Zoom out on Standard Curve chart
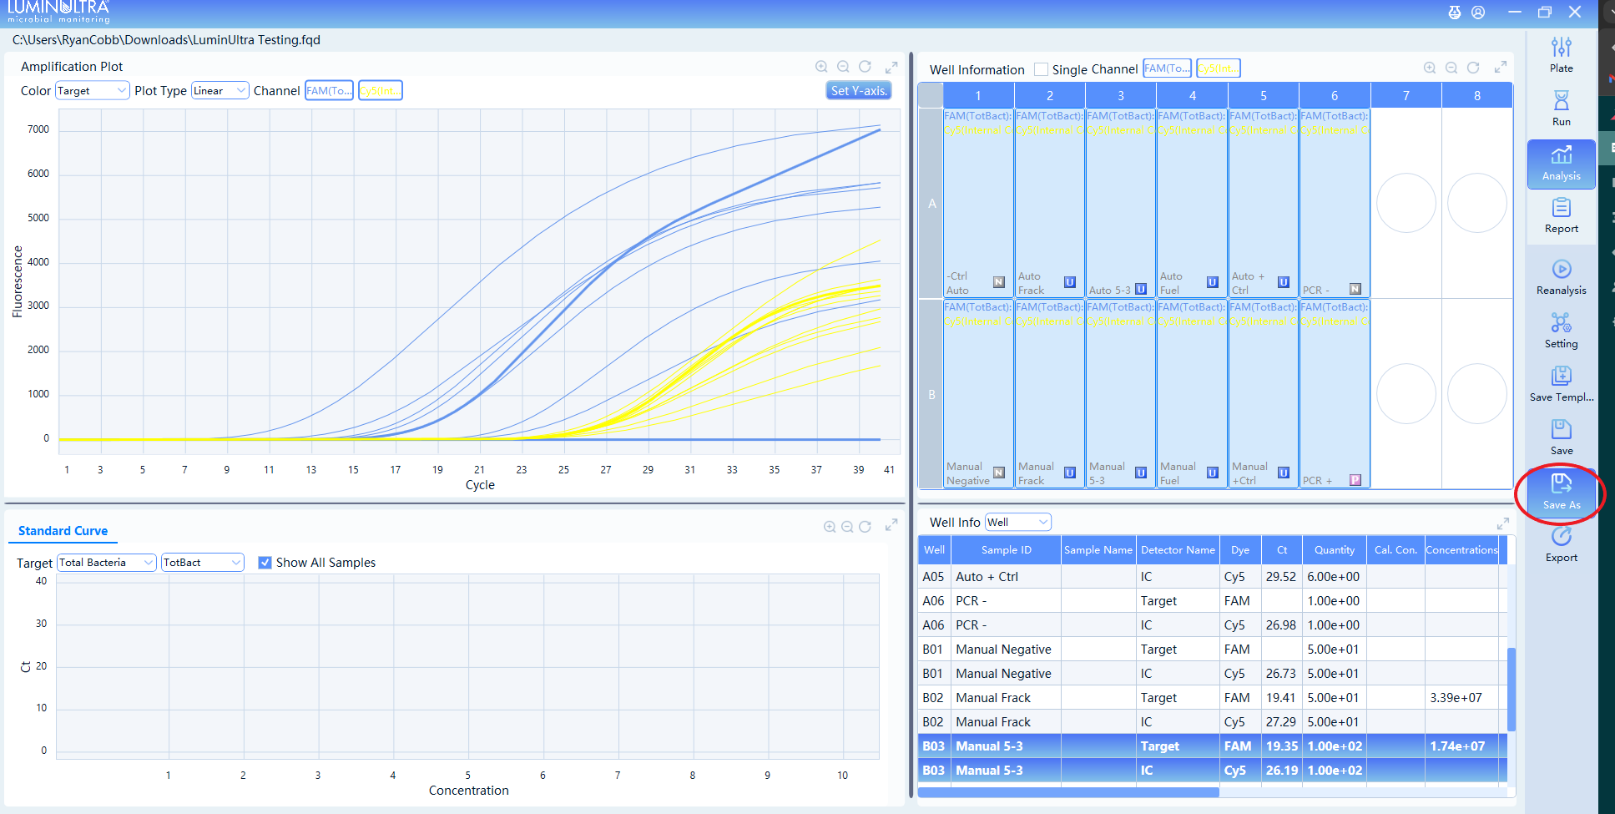The image size is (1615, 814). coord(847,527)
